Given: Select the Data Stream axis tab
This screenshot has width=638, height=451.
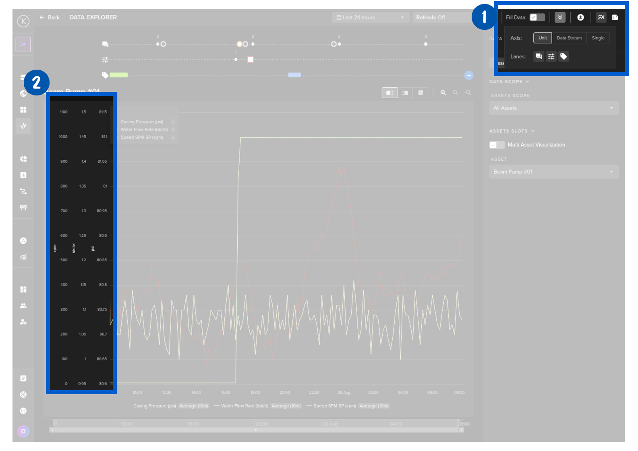Looking at the screenshot, I should (x=569, y=38).
